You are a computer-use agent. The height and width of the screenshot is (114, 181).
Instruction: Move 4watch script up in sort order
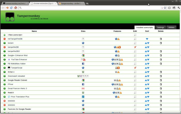pos(146,93)
